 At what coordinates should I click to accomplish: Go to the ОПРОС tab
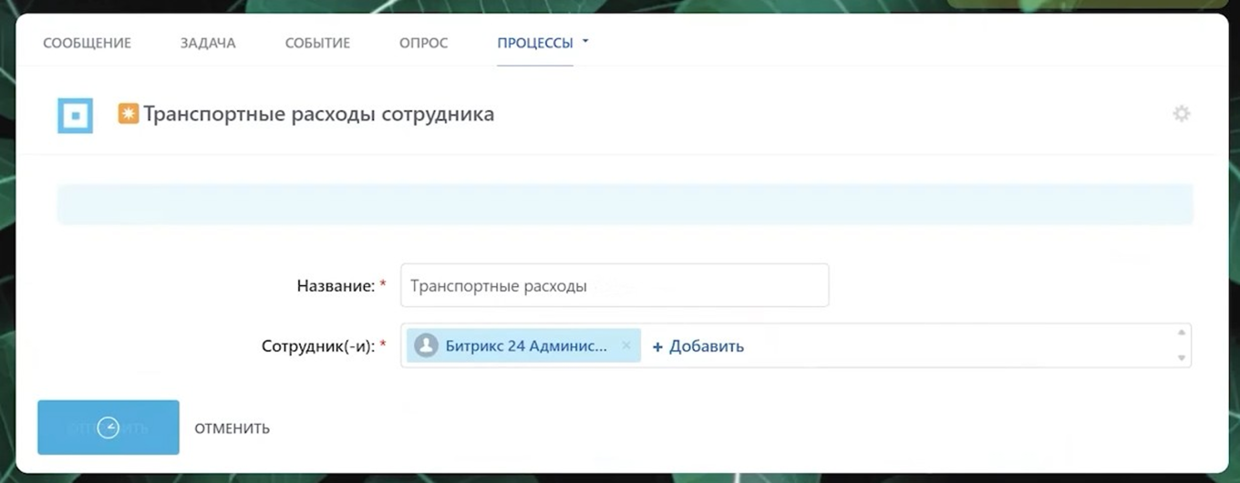point(423,43)
